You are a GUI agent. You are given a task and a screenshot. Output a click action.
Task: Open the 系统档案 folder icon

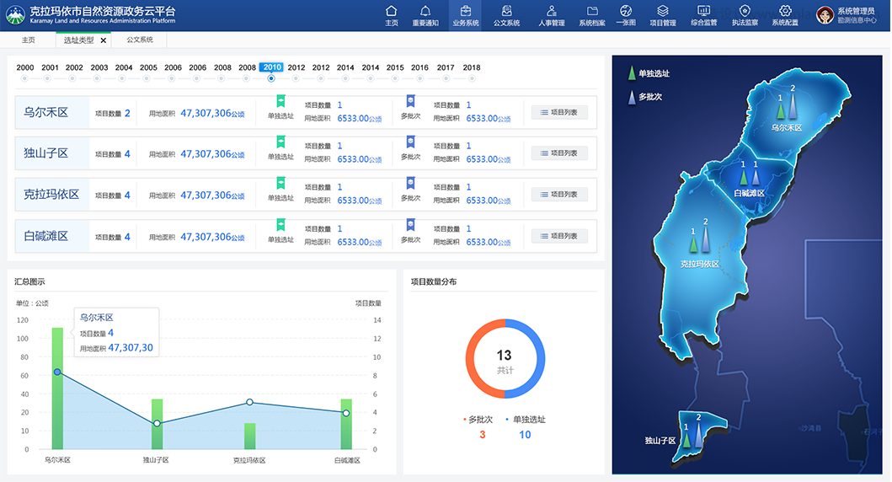[x=591, y=11]
